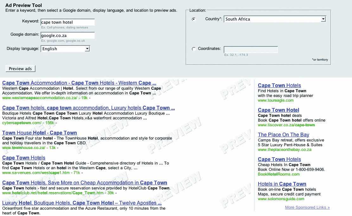Click the tiscover Cape Town Hotel ad title
The image size is (352, 216).
(x=278, y=110)
